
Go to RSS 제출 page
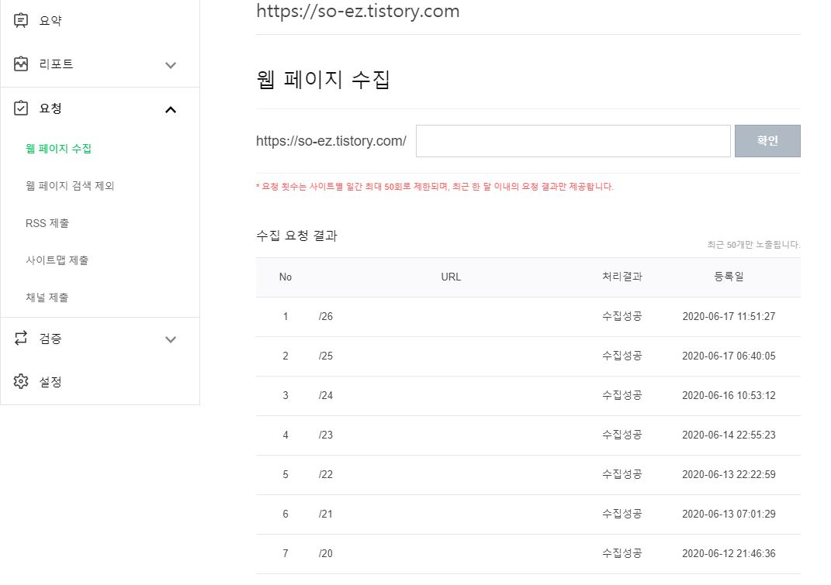click(47, 223)
